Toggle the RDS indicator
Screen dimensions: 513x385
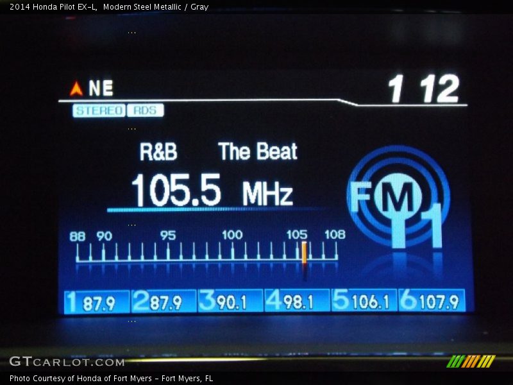pos(145,110)
